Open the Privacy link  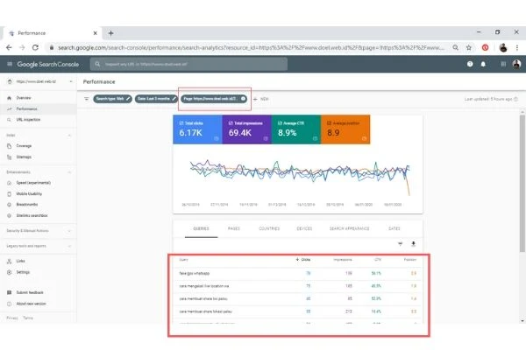(12, 318)
